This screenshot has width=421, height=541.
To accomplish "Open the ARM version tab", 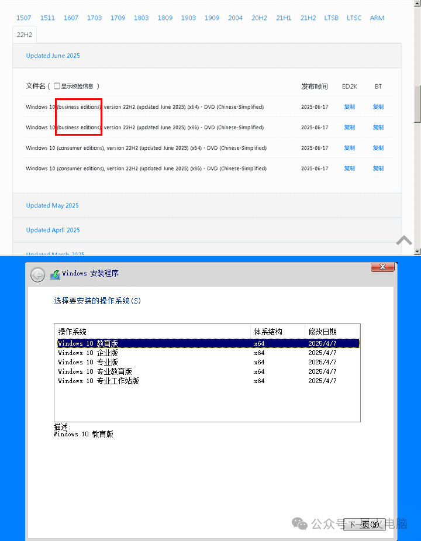I will coord(377,18).
